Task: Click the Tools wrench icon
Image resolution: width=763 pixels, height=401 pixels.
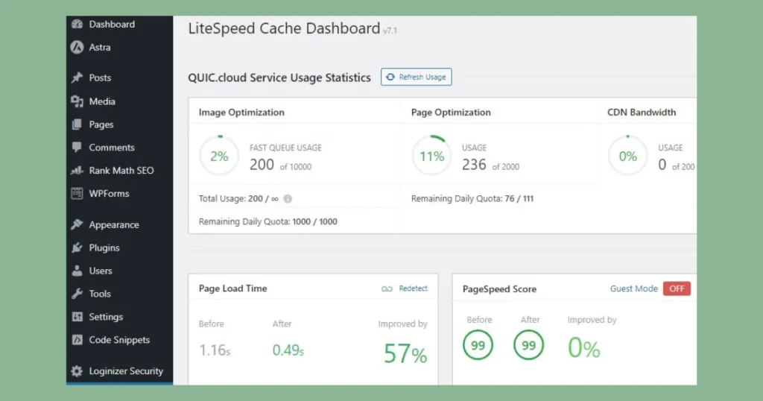Action: [x=77, y=294]
